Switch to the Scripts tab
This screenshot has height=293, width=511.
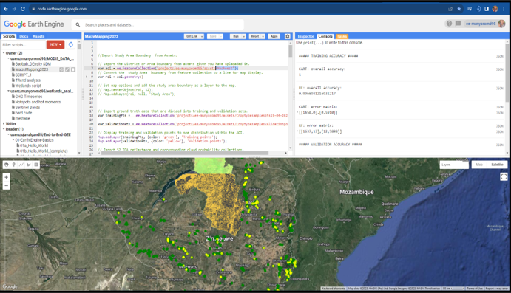9,36
